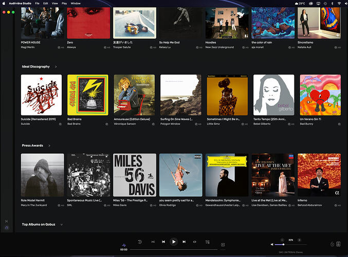This screenshot has width=348, height=257.
Task: Click the POWER HOUSE album title
Action: click(x=31, y=42)
